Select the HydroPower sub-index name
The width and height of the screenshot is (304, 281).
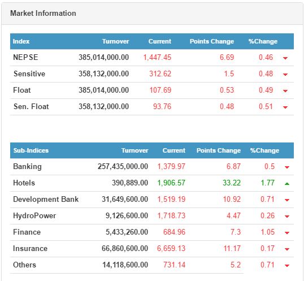pyautogui.click(x=34, y=216)
